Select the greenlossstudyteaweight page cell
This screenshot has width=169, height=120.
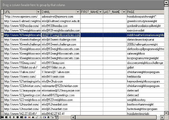coord(145,21)
